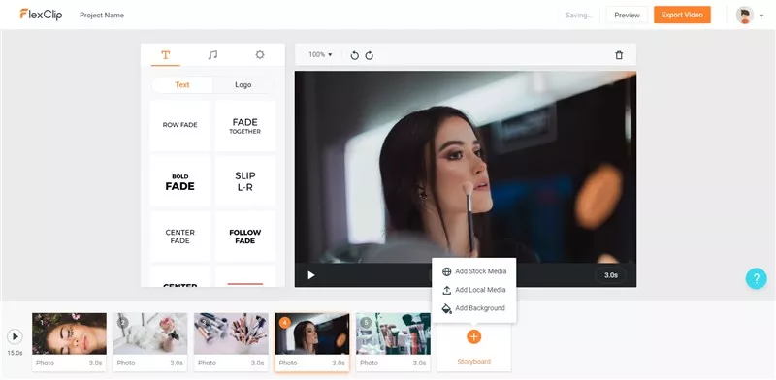Click the upload icon for local media
This screenshot has width=776, height=380.
446,290
